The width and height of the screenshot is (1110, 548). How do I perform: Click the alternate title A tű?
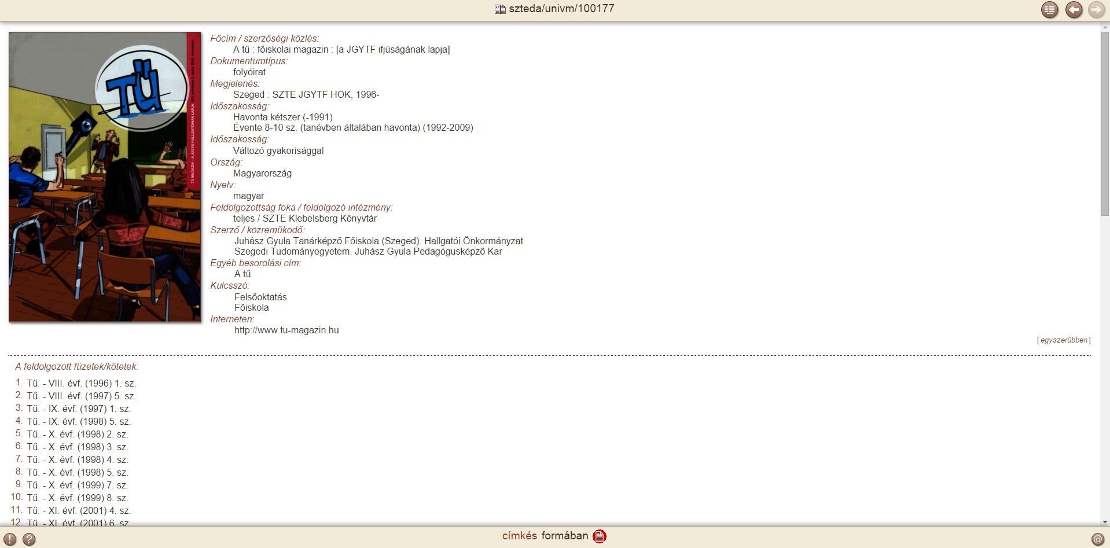[242, 274]
